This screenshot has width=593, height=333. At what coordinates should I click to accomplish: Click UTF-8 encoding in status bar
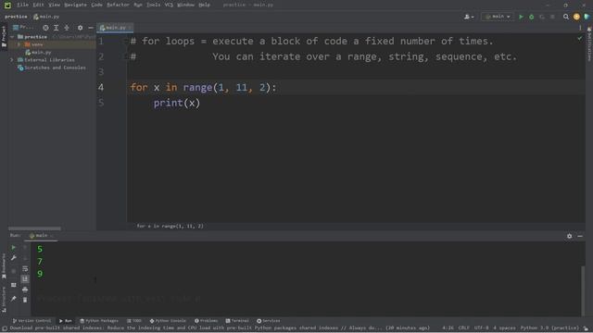[x=482, y=328]
